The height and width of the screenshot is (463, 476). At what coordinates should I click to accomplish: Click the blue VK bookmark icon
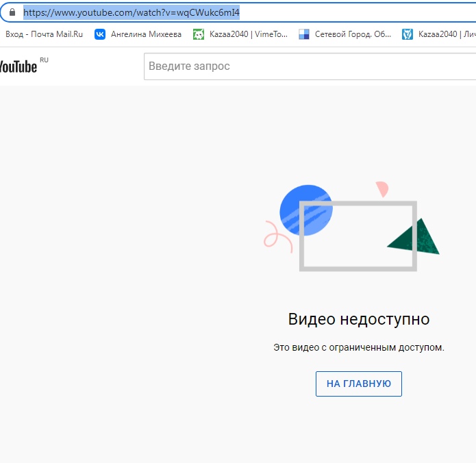[x=100, y=34]
